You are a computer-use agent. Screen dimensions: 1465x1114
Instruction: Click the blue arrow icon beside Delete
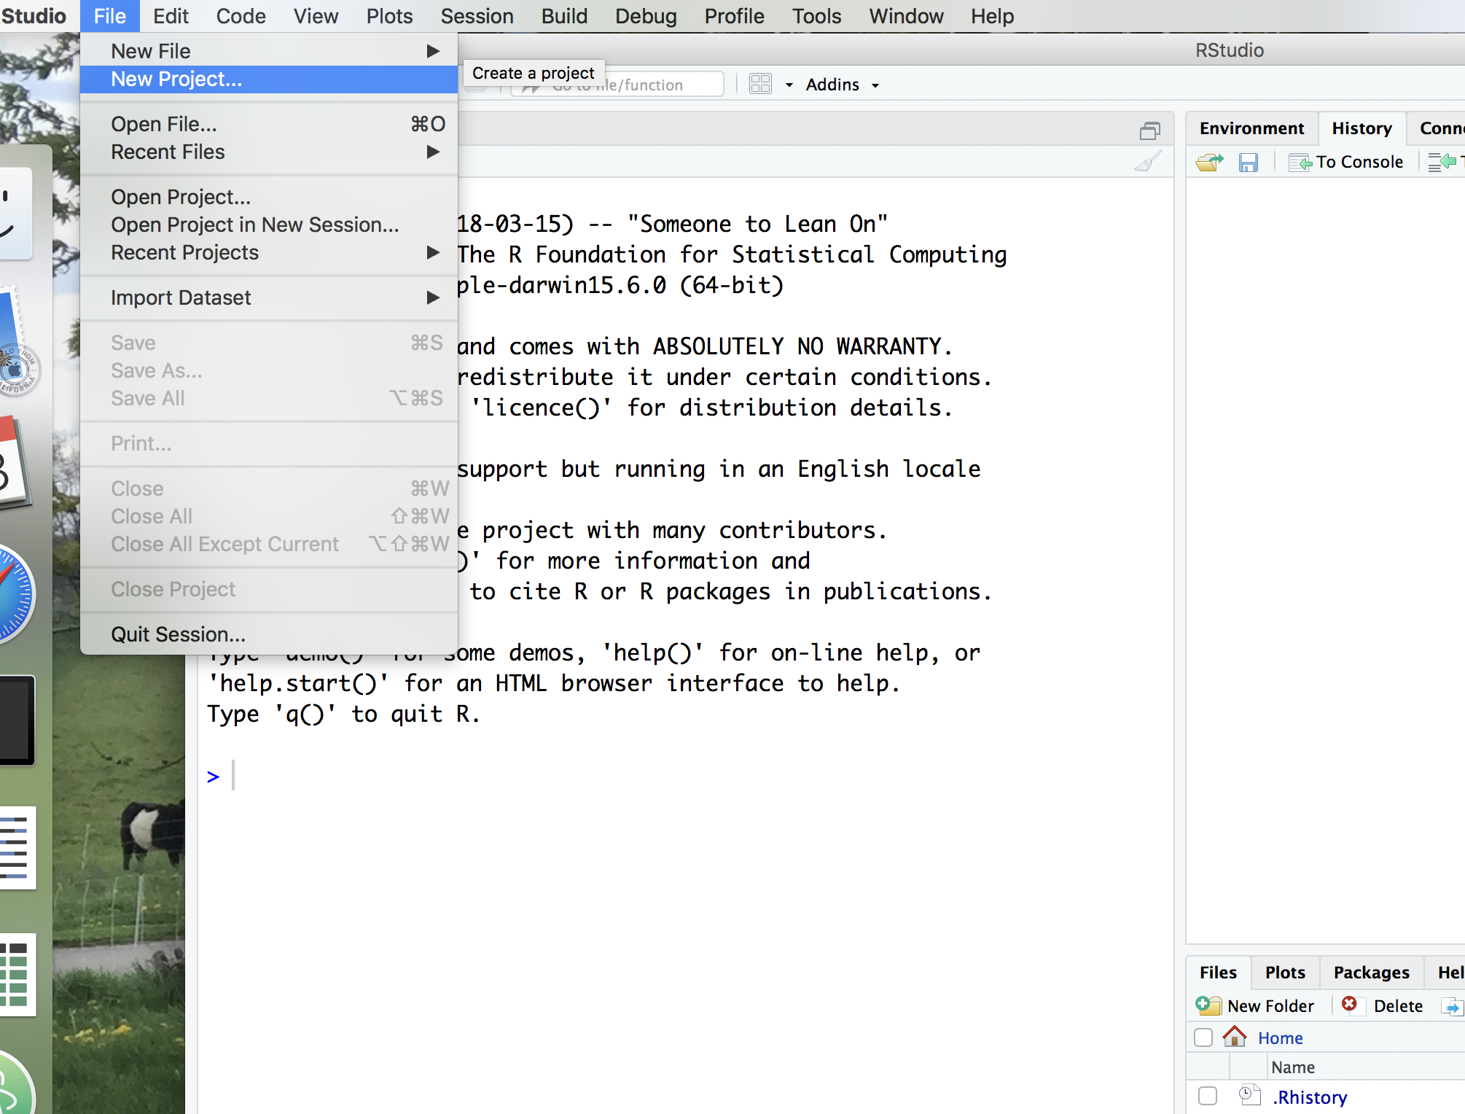click(1452, 1006)
